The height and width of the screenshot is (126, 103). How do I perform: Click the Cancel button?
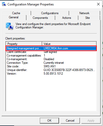70,121
